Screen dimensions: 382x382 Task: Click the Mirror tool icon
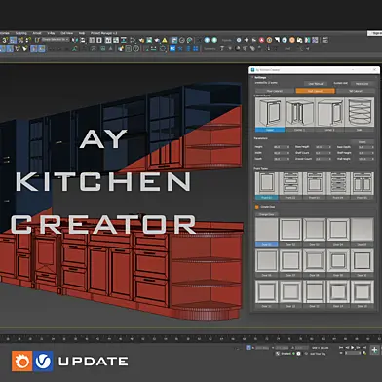[75, 40]
